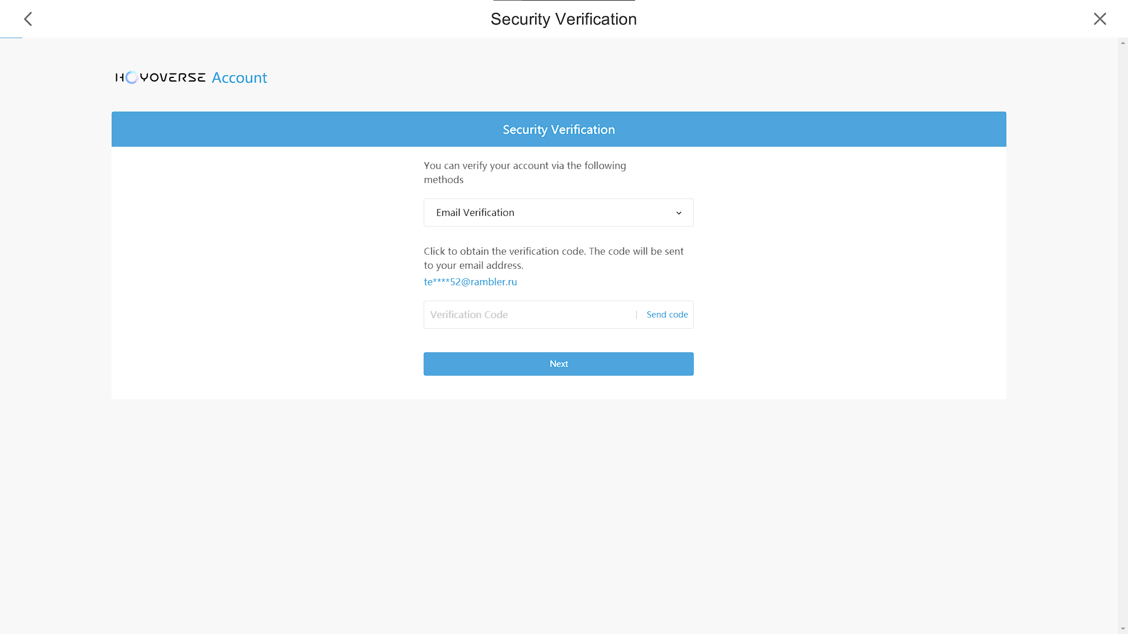
Task: Expand the dropdown using its chevron arrow
Action: point(679,213)
